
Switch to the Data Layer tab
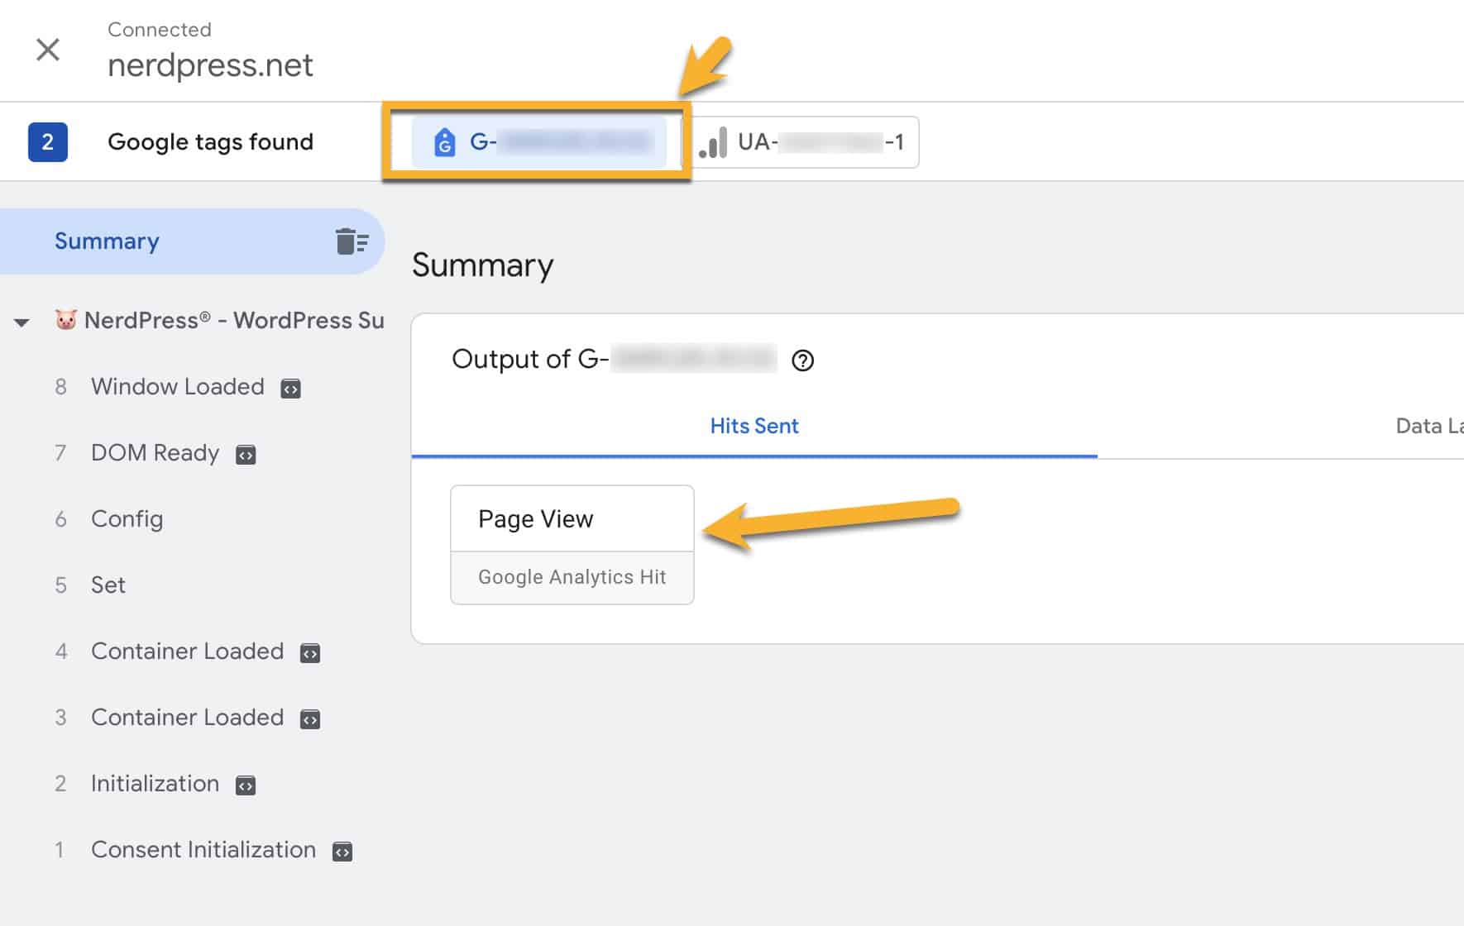[1428, 425]
